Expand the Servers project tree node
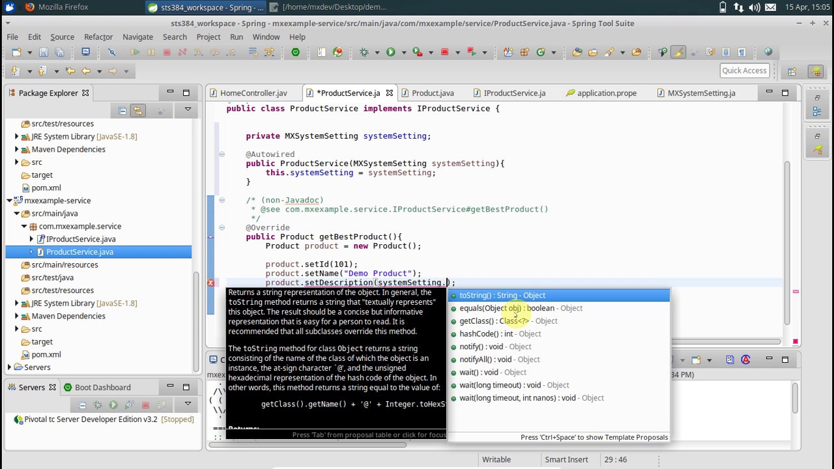Viewport: 834px width, 469px height. click(x=9, y=367)
